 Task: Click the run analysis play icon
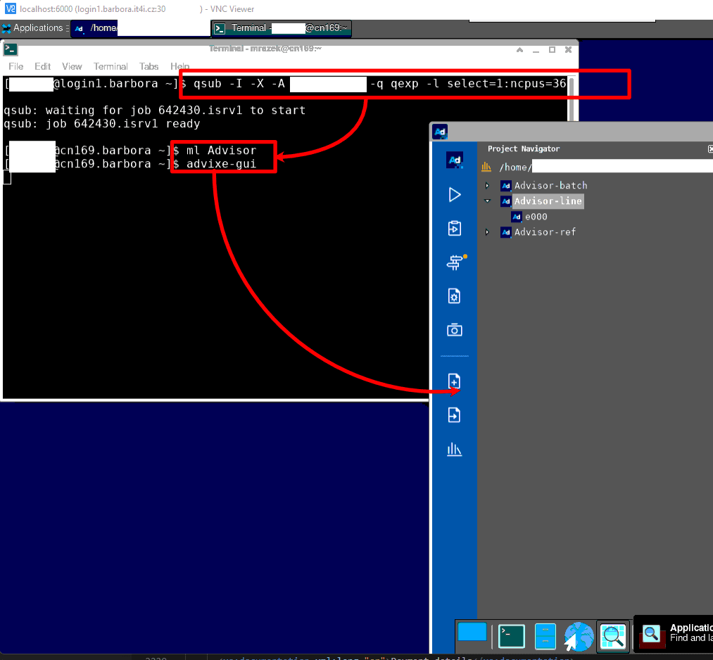click(455, 195)
